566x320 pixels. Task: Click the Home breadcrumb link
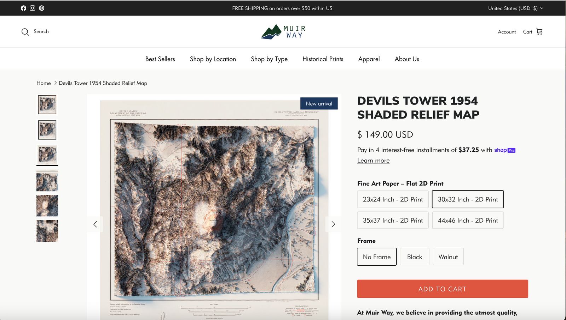tap(44, 83)
